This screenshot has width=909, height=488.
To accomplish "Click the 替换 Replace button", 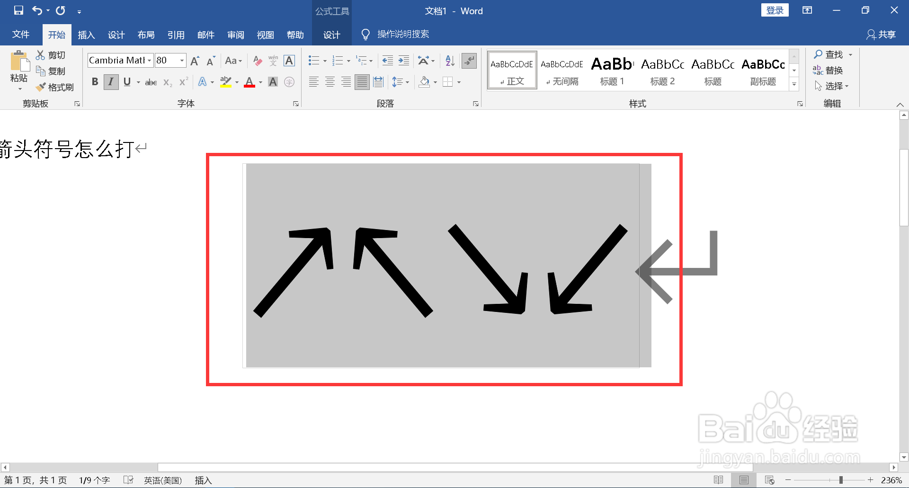I will [x=828, y=70].
